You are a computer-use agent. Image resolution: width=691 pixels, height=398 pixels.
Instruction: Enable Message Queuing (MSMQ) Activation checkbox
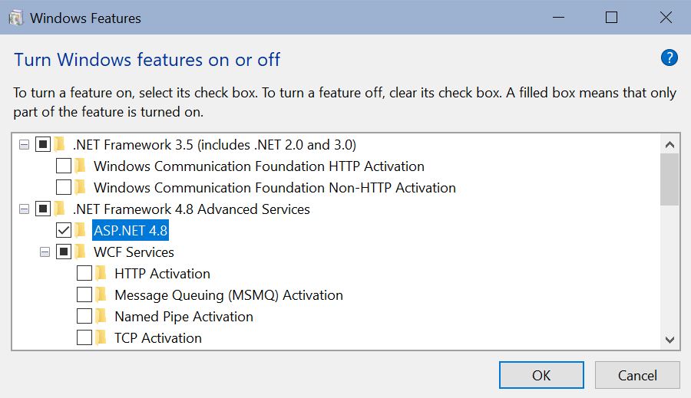click(84, 294)
